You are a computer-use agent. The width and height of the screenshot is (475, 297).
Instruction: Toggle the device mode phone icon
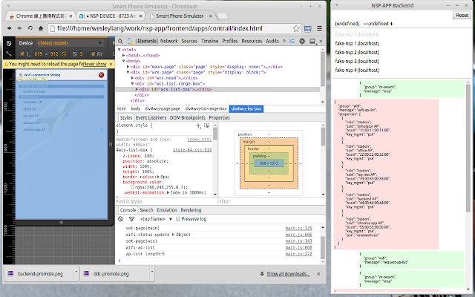click(129, 42)
